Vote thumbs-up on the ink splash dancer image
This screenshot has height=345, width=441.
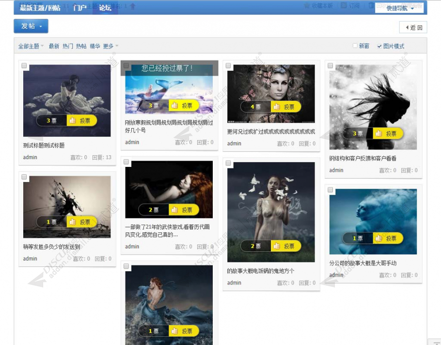coord(82,222)
